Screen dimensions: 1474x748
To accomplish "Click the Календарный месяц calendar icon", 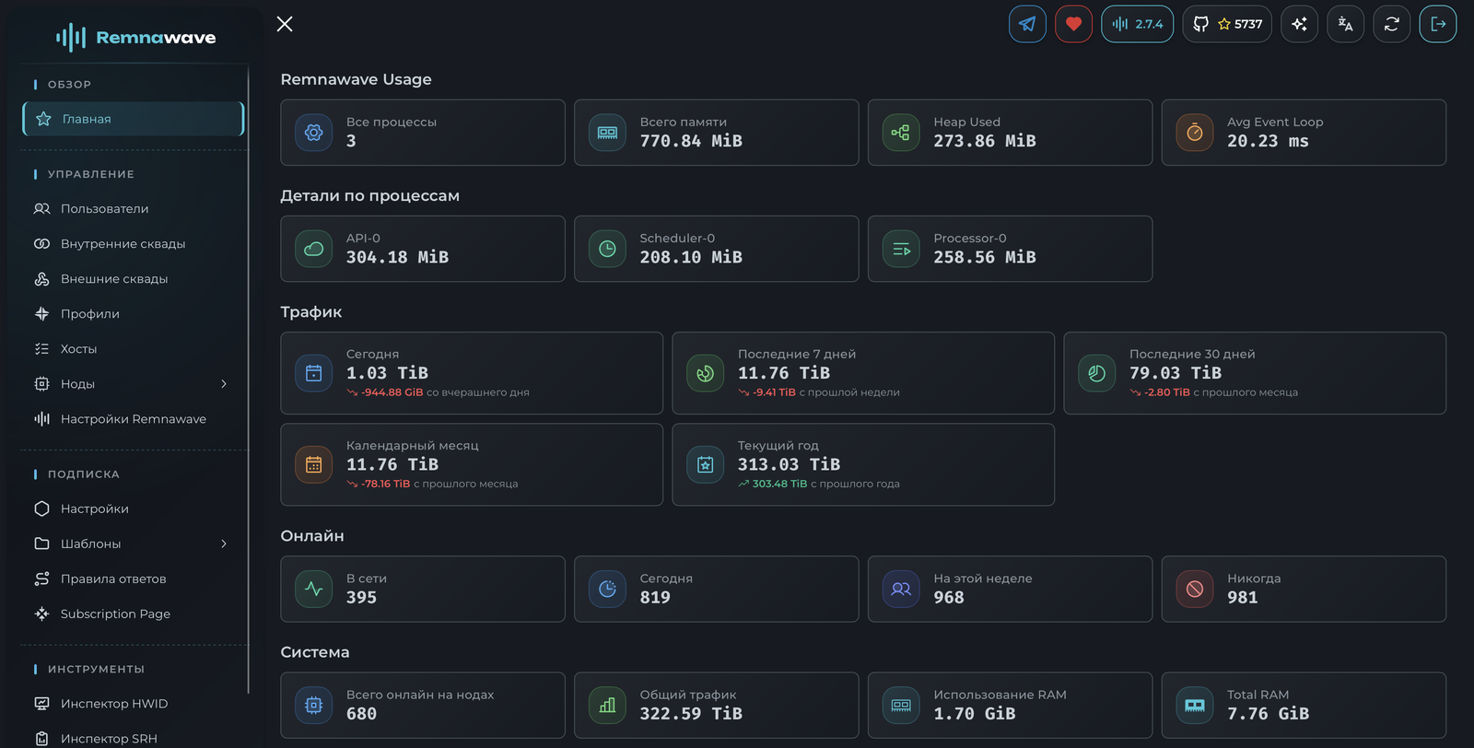I will coord(313,464).
